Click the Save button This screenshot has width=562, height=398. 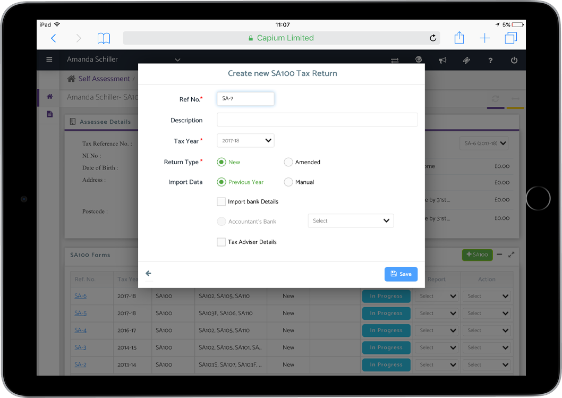401,274
